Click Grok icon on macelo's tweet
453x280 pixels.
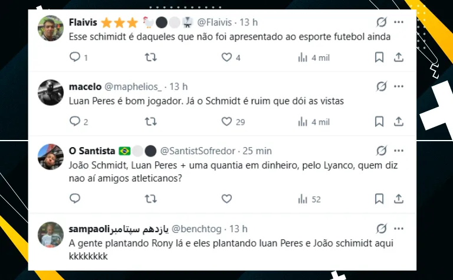coord(382,87)
